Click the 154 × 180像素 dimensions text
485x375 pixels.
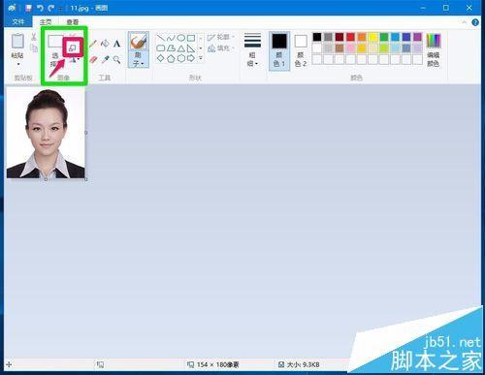(x=217, y=364)
